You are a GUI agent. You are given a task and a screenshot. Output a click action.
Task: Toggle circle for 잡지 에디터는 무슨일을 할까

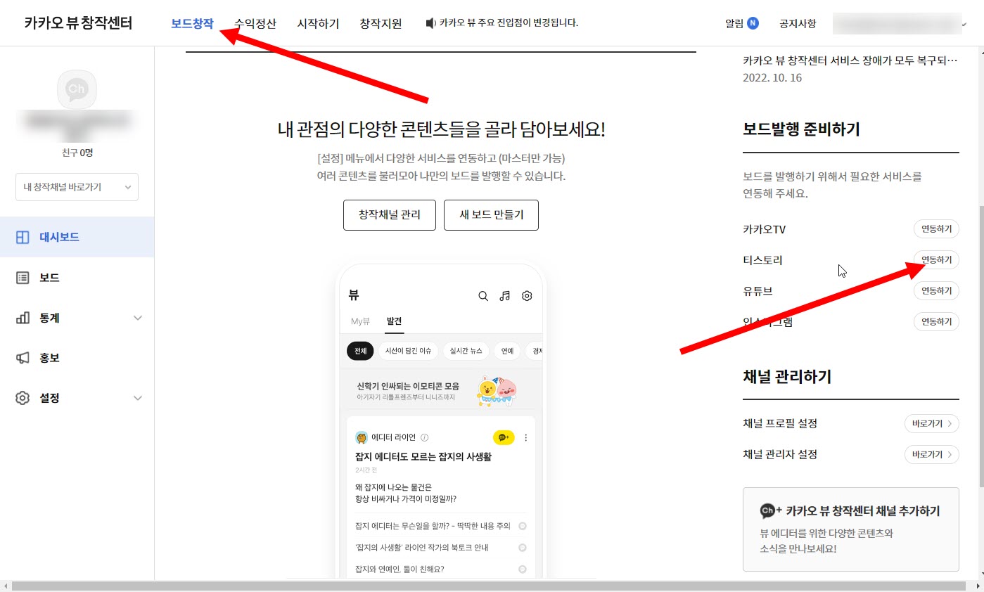tap(523, 526)
